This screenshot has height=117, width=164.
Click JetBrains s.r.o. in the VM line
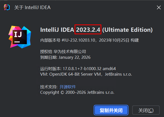click(x=120, y=74)
